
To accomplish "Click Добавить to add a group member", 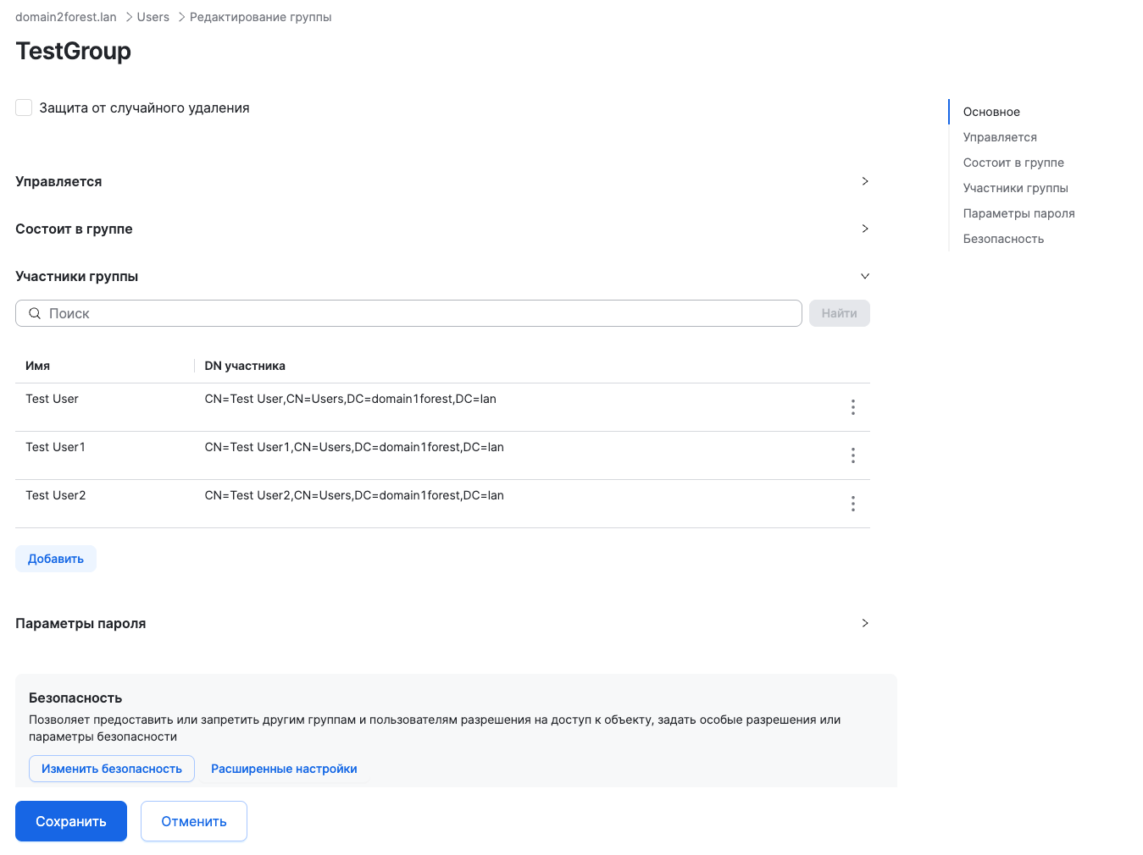I will pyautogui.click(x=56, y=559).
